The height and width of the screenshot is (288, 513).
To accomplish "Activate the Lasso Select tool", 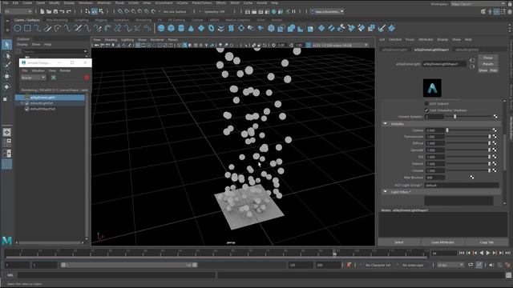I will 7,55.
